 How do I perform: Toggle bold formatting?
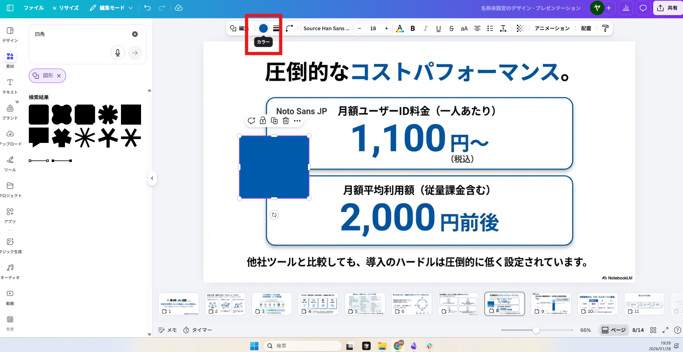412,28
